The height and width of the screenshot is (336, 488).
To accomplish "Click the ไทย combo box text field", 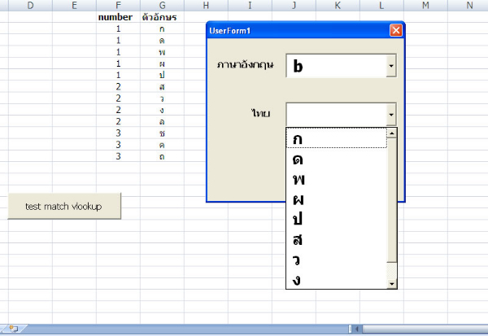I will tap(335, 114).
